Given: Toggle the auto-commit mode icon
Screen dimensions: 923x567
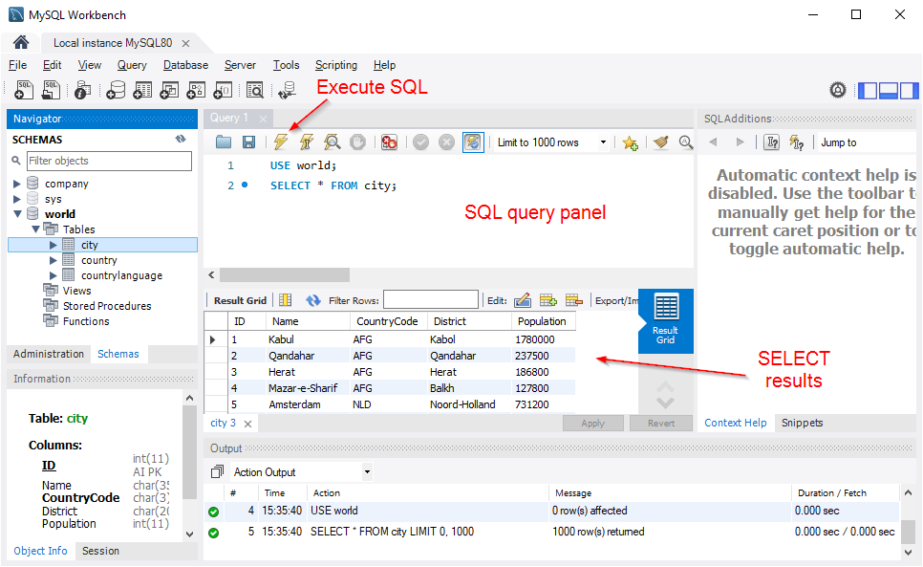Looking at the screenshot, I should click(473, 142).
